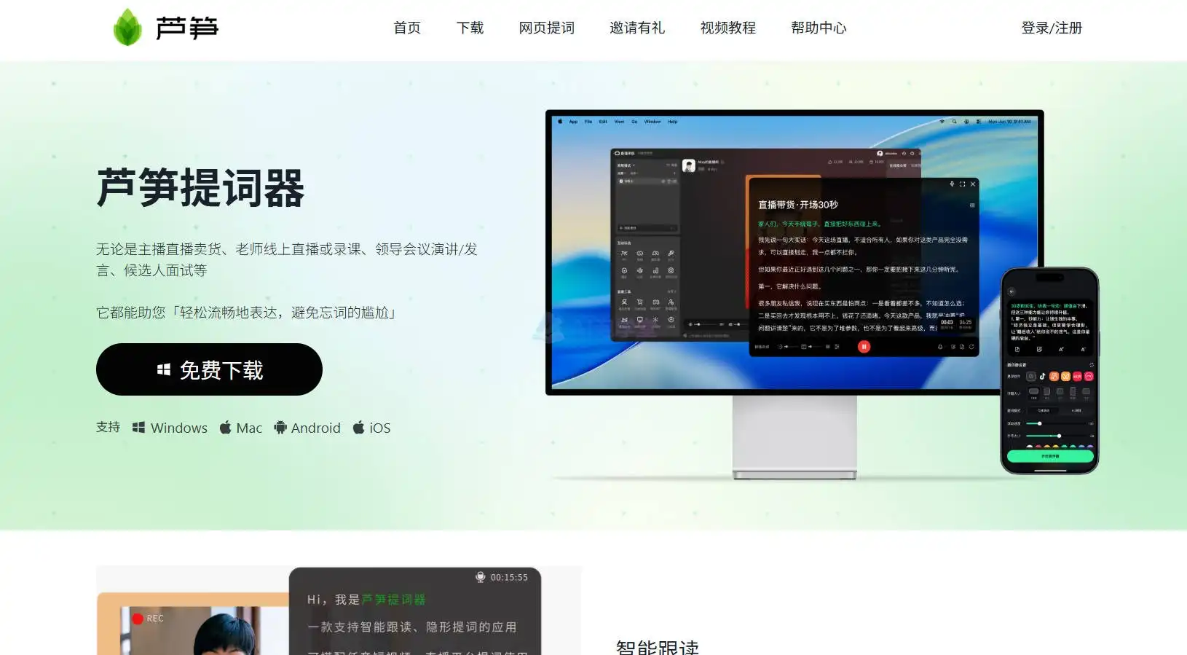This screenshot has width=1187, height=655.
Task: Select the Mac platform label
Action: coord(249,428)
